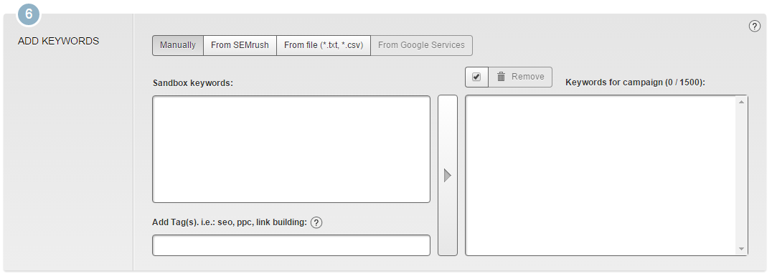Click the campaign keywords scrollbar track
Screen dimensions: 772x274
(x=741, y=176)
